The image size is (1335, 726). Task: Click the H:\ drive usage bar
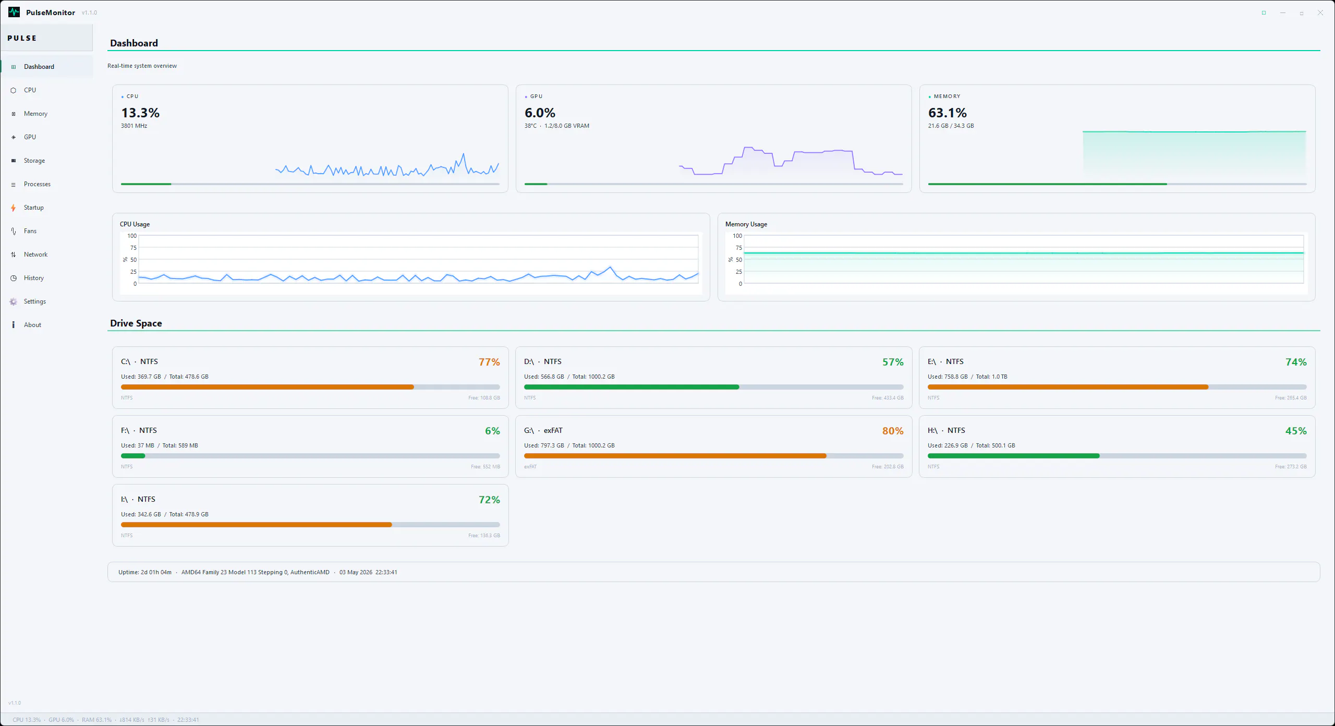point(1117,456)
